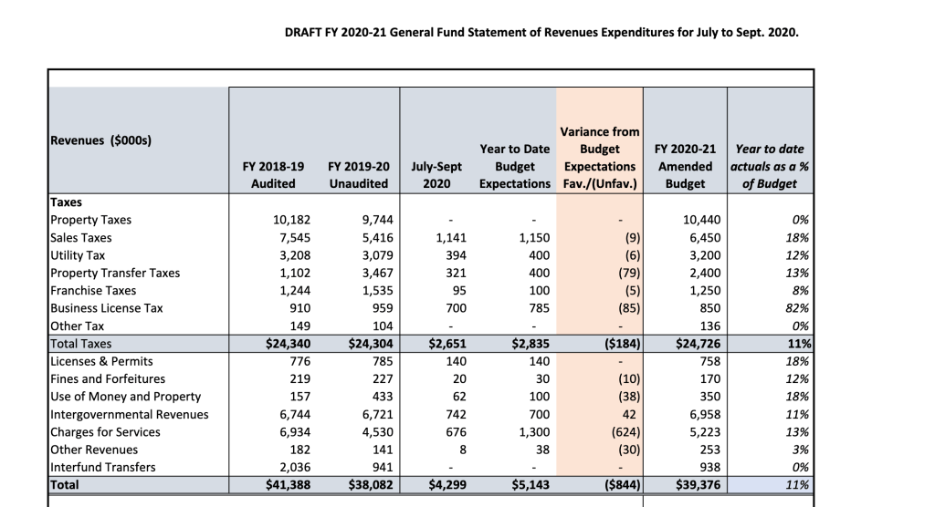Click the Variance from Budget Expectations header
The width and height of the screenshot is (935, 507).
tap(599, 157)
